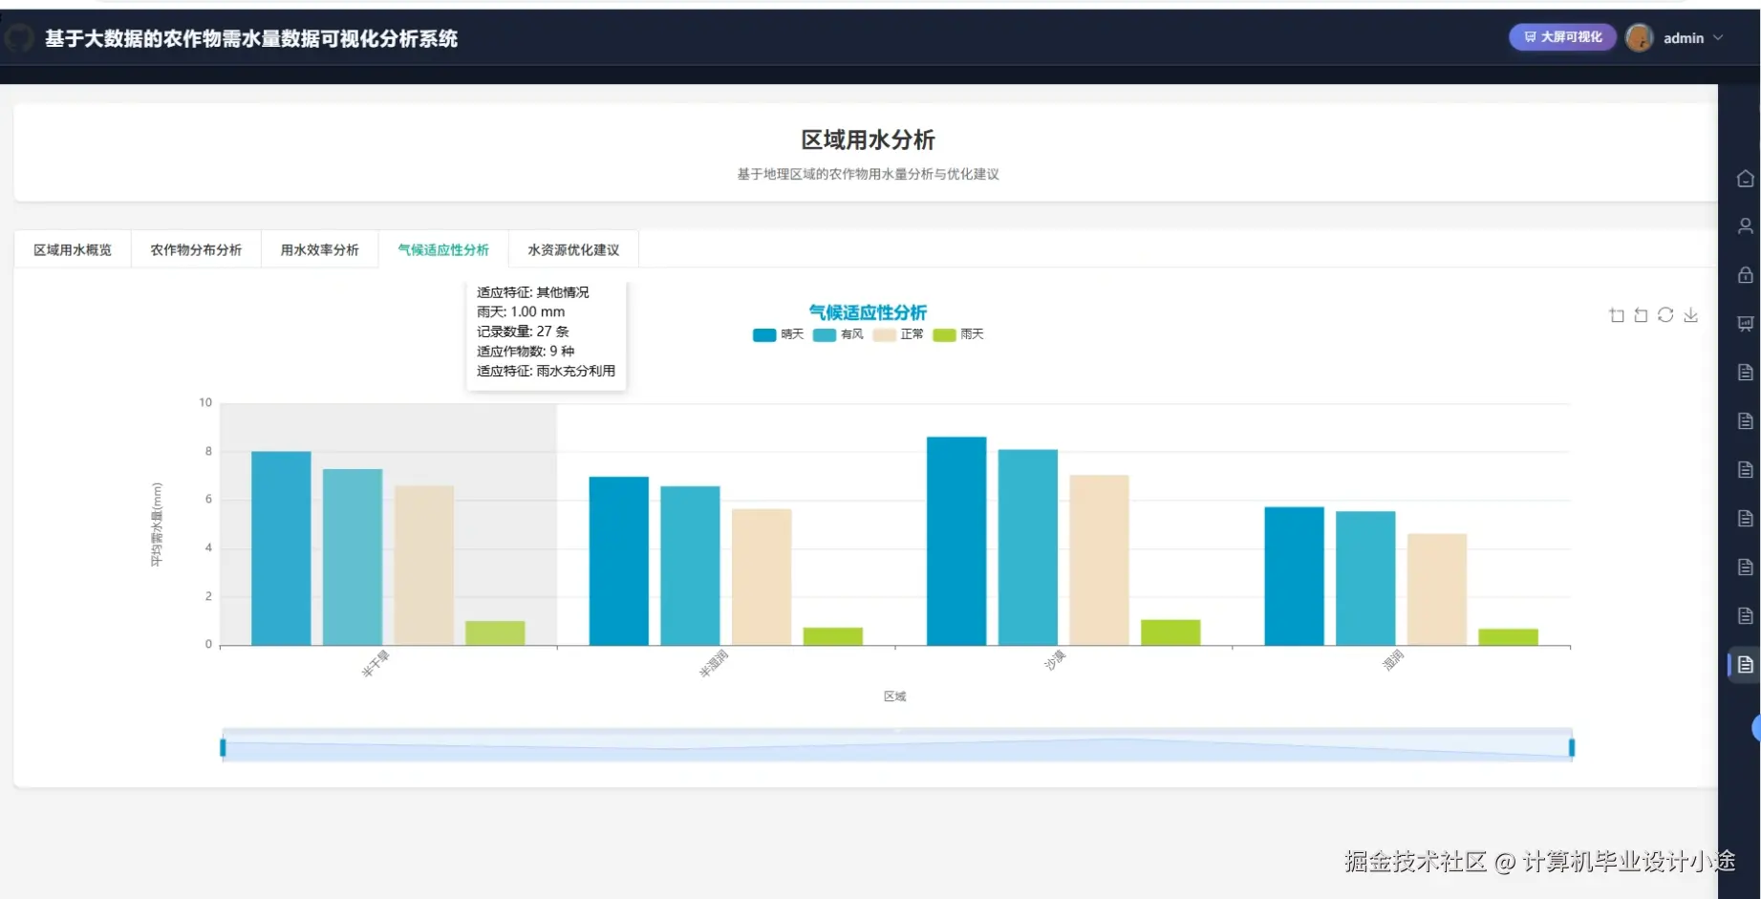
Task: Open the 用水效率分析 tab
Action: tap(319, 250)
